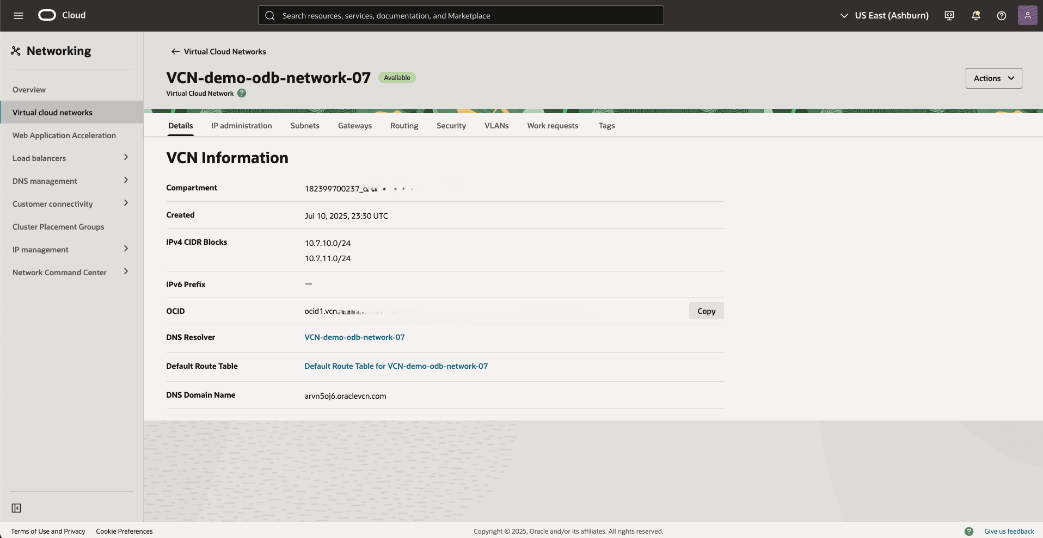Open the help icon in the top bar

[1001, 15]
